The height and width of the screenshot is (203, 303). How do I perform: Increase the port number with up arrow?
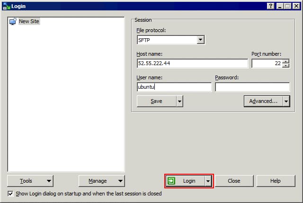click(x=285, y=61)
